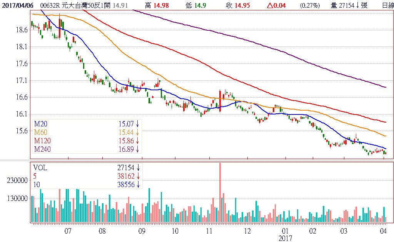Select the M20 moving average legend label
This screenshot has height=242, width=394.
pos(42,124)
